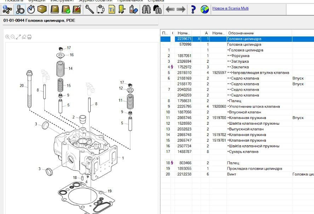Select the Форсунка row in the parts list

(240, 56)
